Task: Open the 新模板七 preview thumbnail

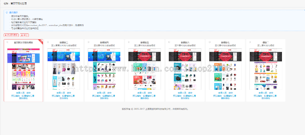Action: (225, 69)
